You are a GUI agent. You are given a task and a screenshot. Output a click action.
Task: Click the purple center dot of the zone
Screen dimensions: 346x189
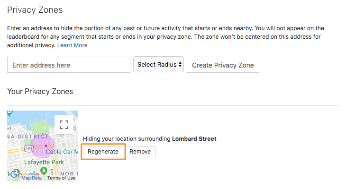46,146
